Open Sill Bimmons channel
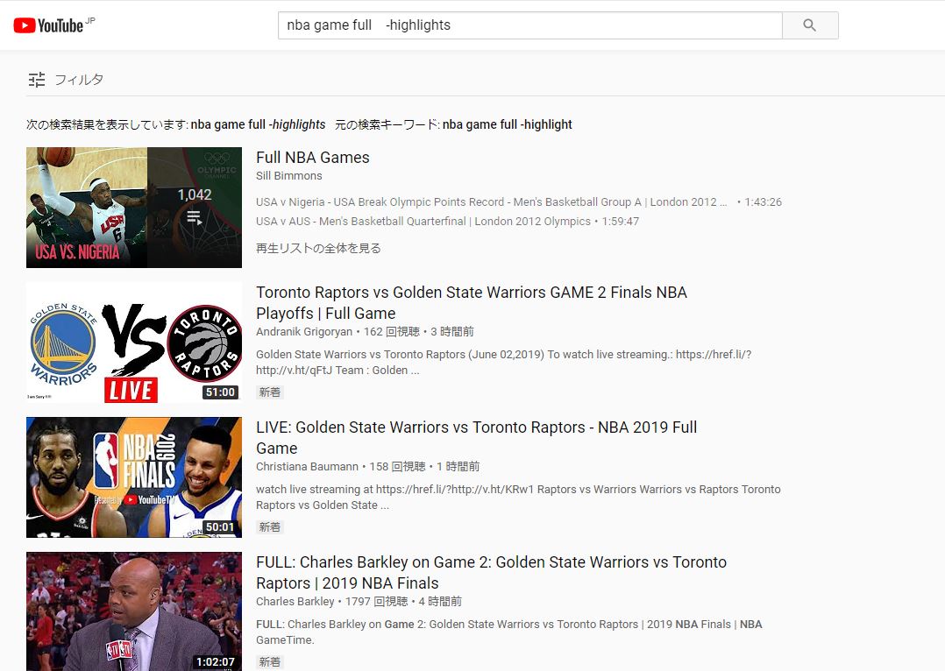This screenshot has width=945, height=671. pos(288,176)
